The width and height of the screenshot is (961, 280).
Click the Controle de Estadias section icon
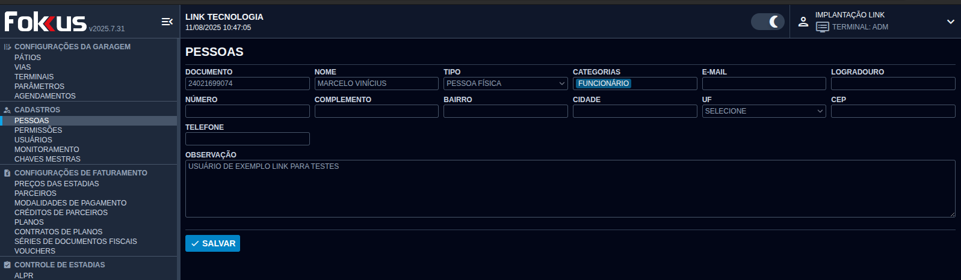point(7,265)
